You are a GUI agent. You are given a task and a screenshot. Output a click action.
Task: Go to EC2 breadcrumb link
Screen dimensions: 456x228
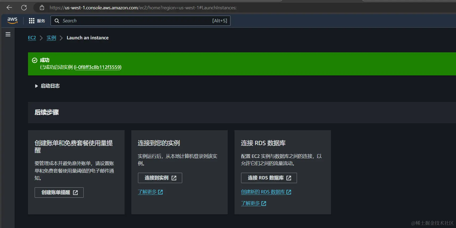click(32, 38)
